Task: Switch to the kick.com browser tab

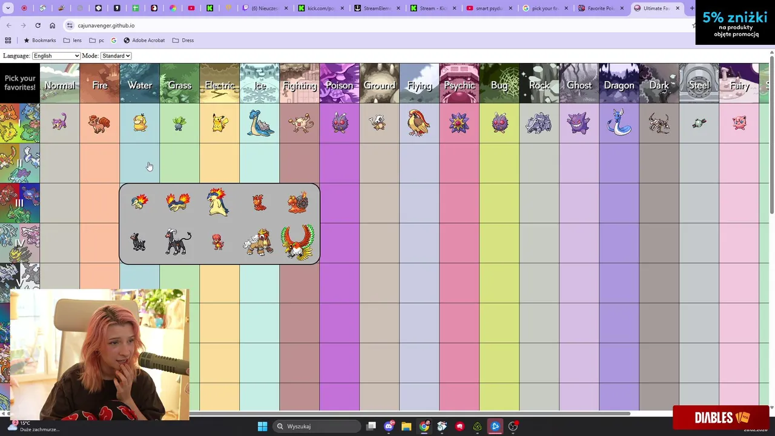Action: (x=320, y=8)
